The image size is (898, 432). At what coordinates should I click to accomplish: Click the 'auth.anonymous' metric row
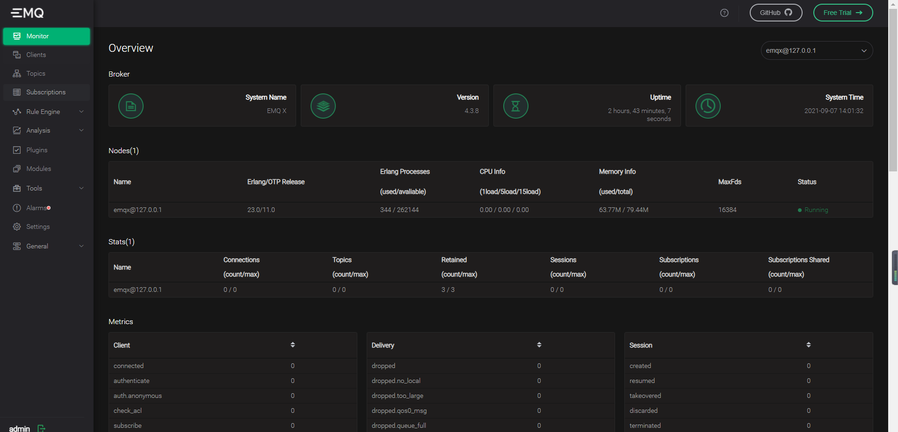[x=232, y=396]
